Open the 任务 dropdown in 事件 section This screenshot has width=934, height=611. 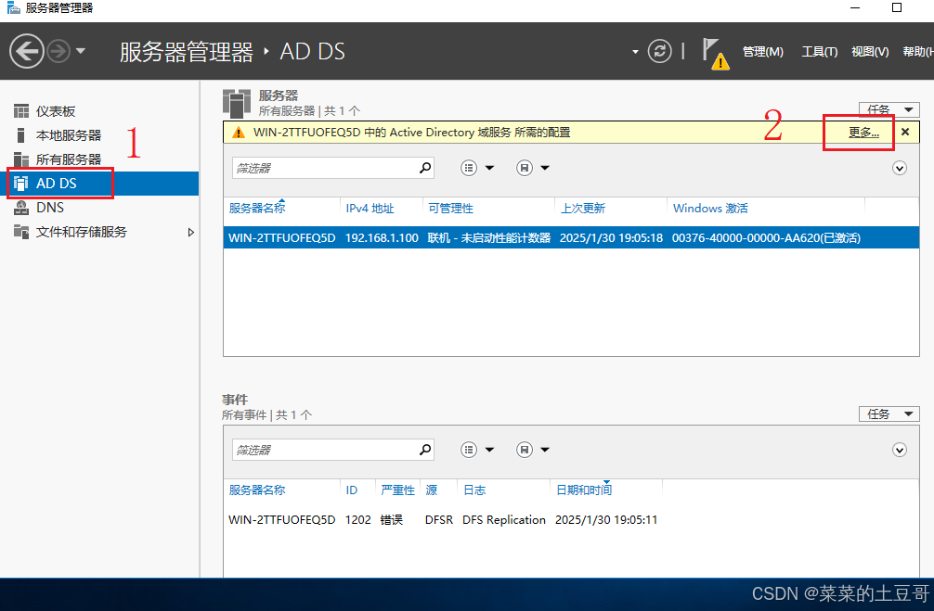889,414
